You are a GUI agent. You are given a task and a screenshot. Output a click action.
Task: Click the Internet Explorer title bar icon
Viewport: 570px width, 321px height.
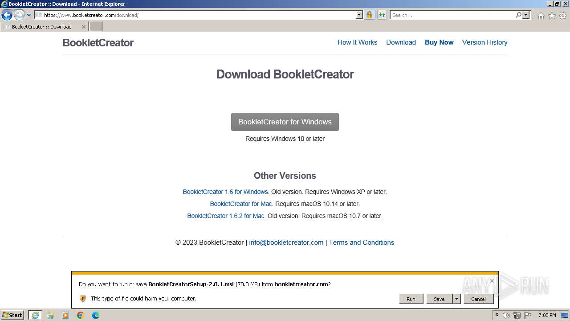[4, 4]
